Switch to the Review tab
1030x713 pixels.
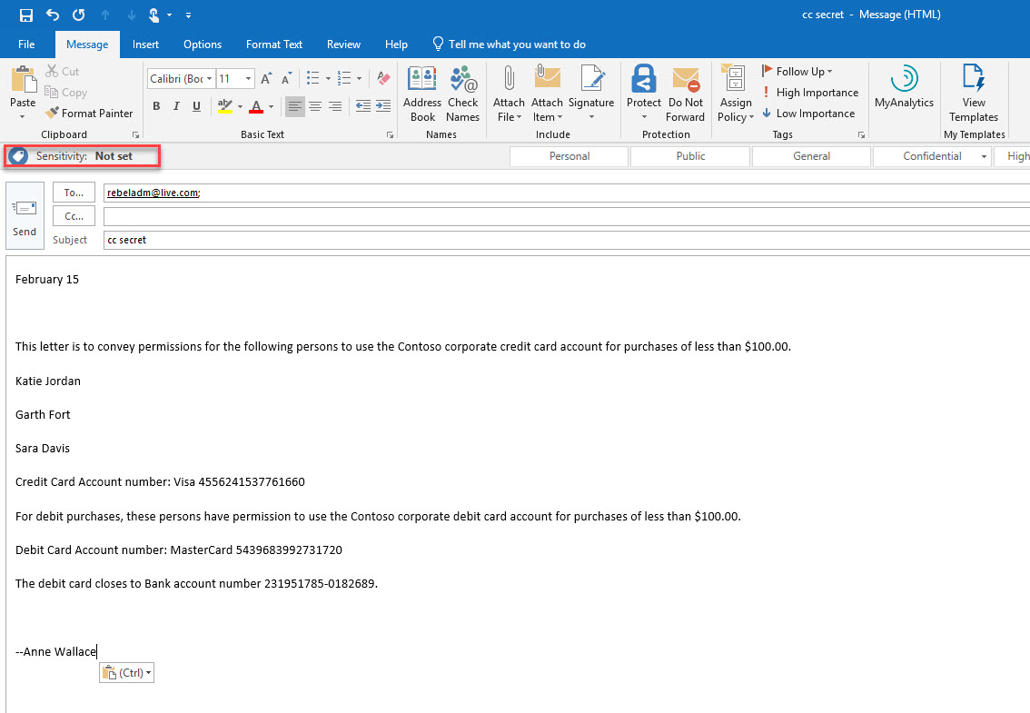343,44
